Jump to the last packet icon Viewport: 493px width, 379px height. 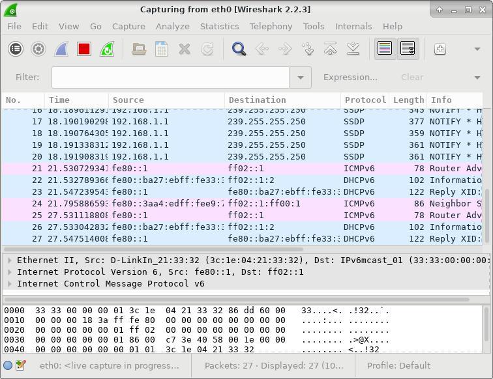point(353,49)
